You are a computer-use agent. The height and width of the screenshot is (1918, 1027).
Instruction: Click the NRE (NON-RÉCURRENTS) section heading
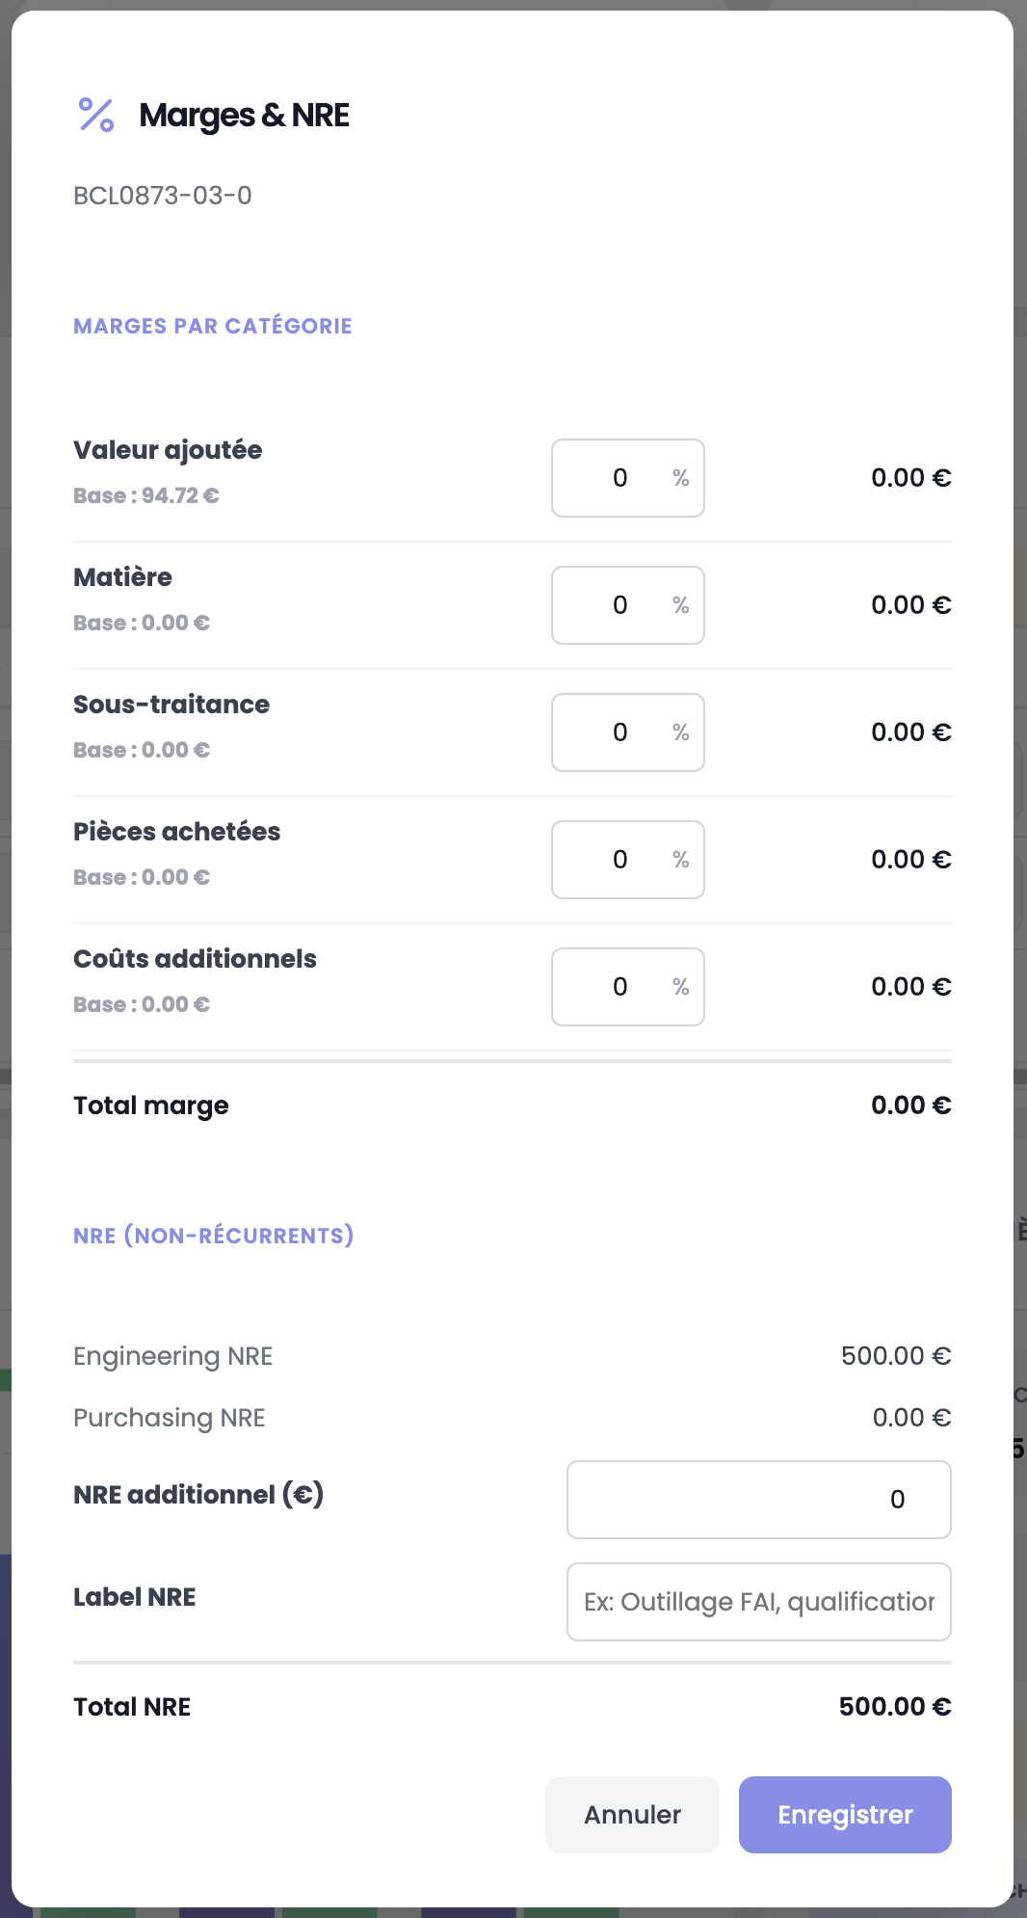tap(214, 1236)
